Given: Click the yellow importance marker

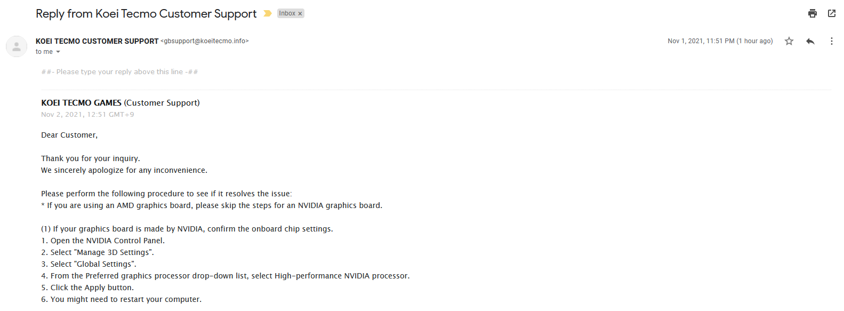Looking at the screenshot, I should point(268,13).
